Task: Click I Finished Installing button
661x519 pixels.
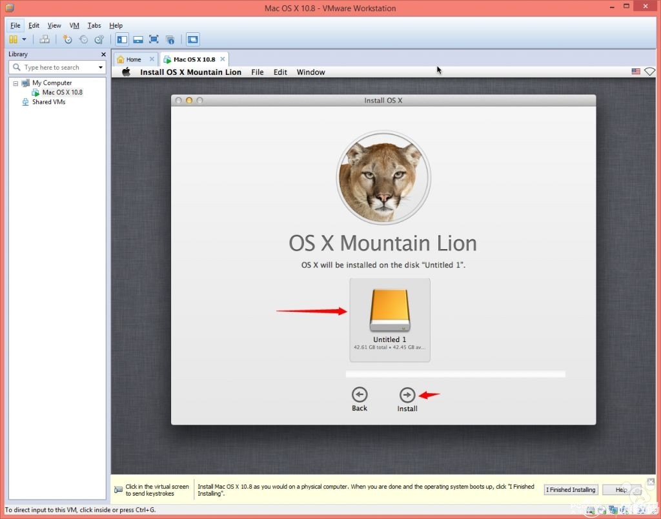Action: [x=571, y=489]
